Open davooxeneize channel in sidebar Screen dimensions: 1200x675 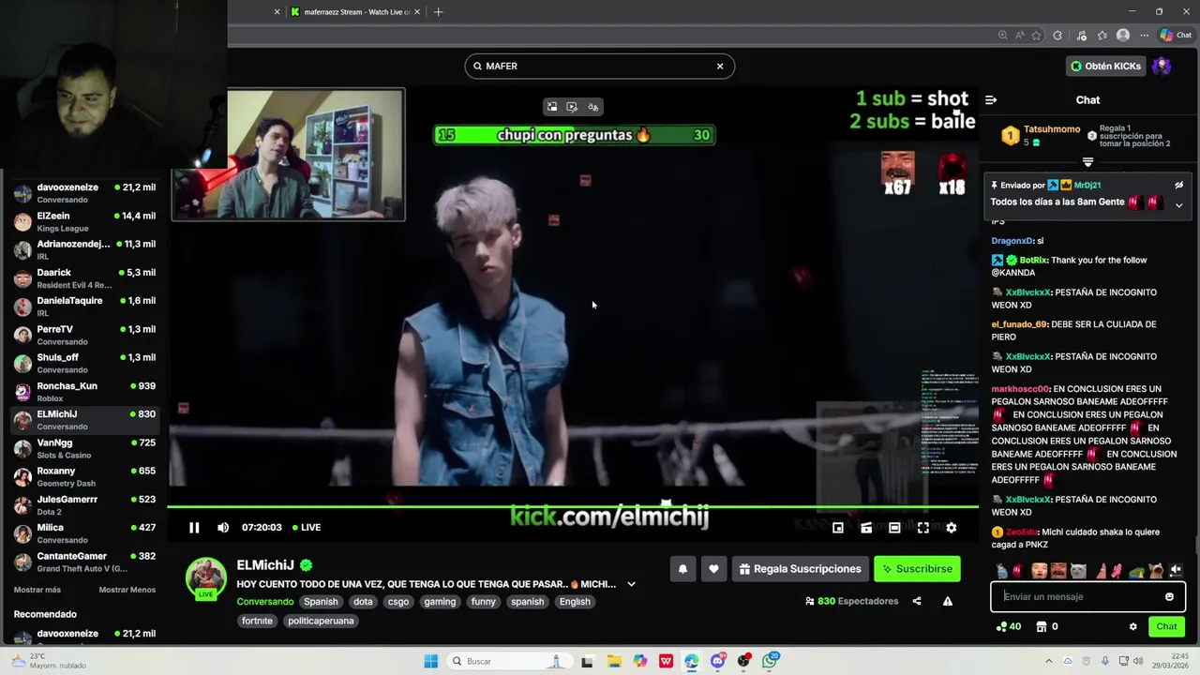click(84, 193)
